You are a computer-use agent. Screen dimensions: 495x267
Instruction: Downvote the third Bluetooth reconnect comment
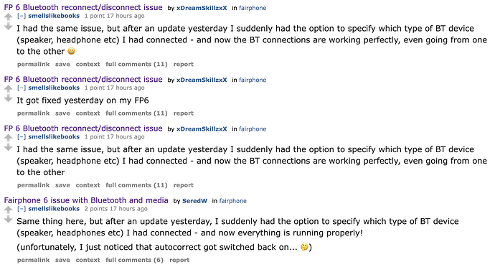(8, 148)
